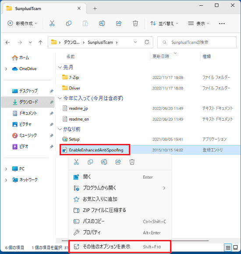Click ダウンロ... breadcrumb in address bar
Image resolution: width=241 pixels, height=254 pixels.
click(x=71, y=43)
